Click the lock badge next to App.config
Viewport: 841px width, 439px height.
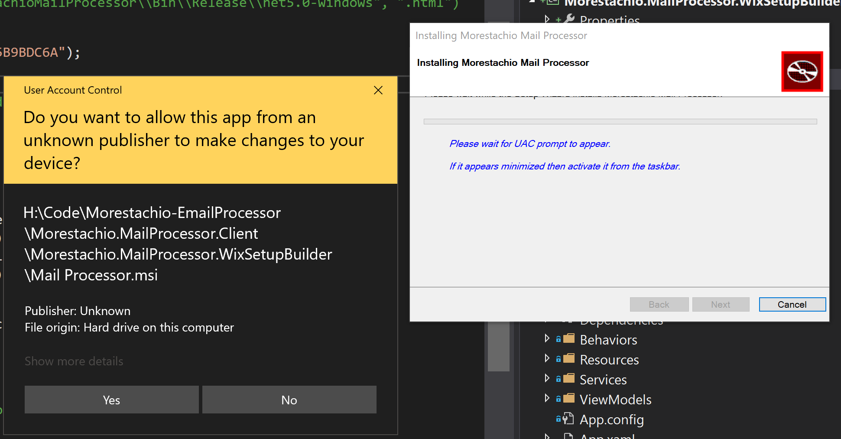(x=559, y=419)
